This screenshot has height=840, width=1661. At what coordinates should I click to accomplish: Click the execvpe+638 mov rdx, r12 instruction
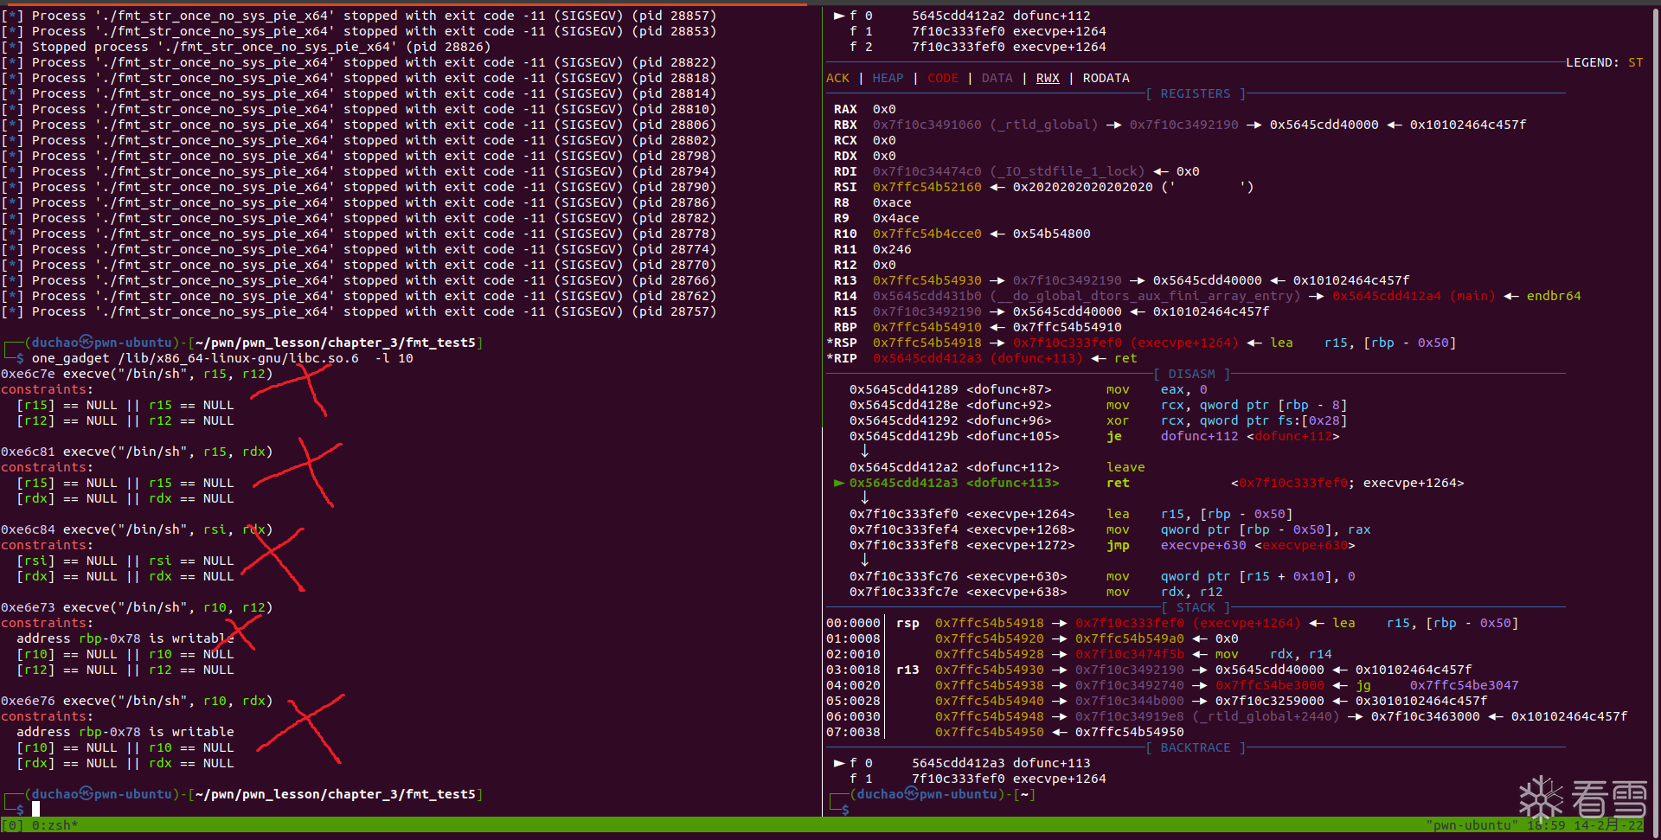coord(1036,592)
